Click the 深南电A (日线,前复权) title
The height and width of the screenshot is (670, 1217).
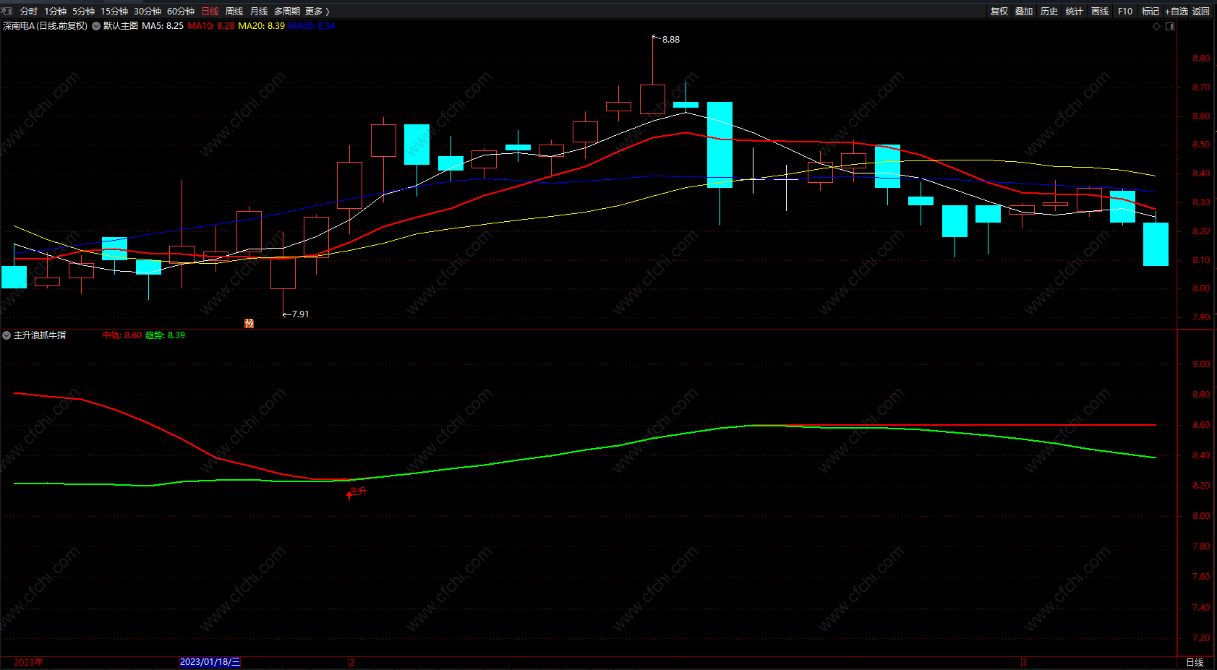(x=45, y=26)
